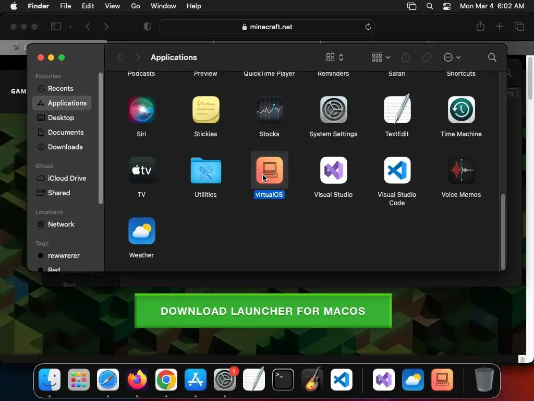Open Launchpad from the Dock
Screen dimensions: 534x401
click(x=79, y=380)
